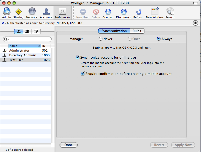Click the lock icon to lock authentication

[x=195, y=23]
